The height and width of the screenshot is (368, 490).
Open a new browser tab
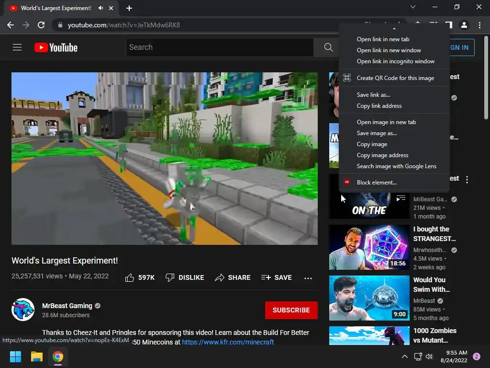129,8
